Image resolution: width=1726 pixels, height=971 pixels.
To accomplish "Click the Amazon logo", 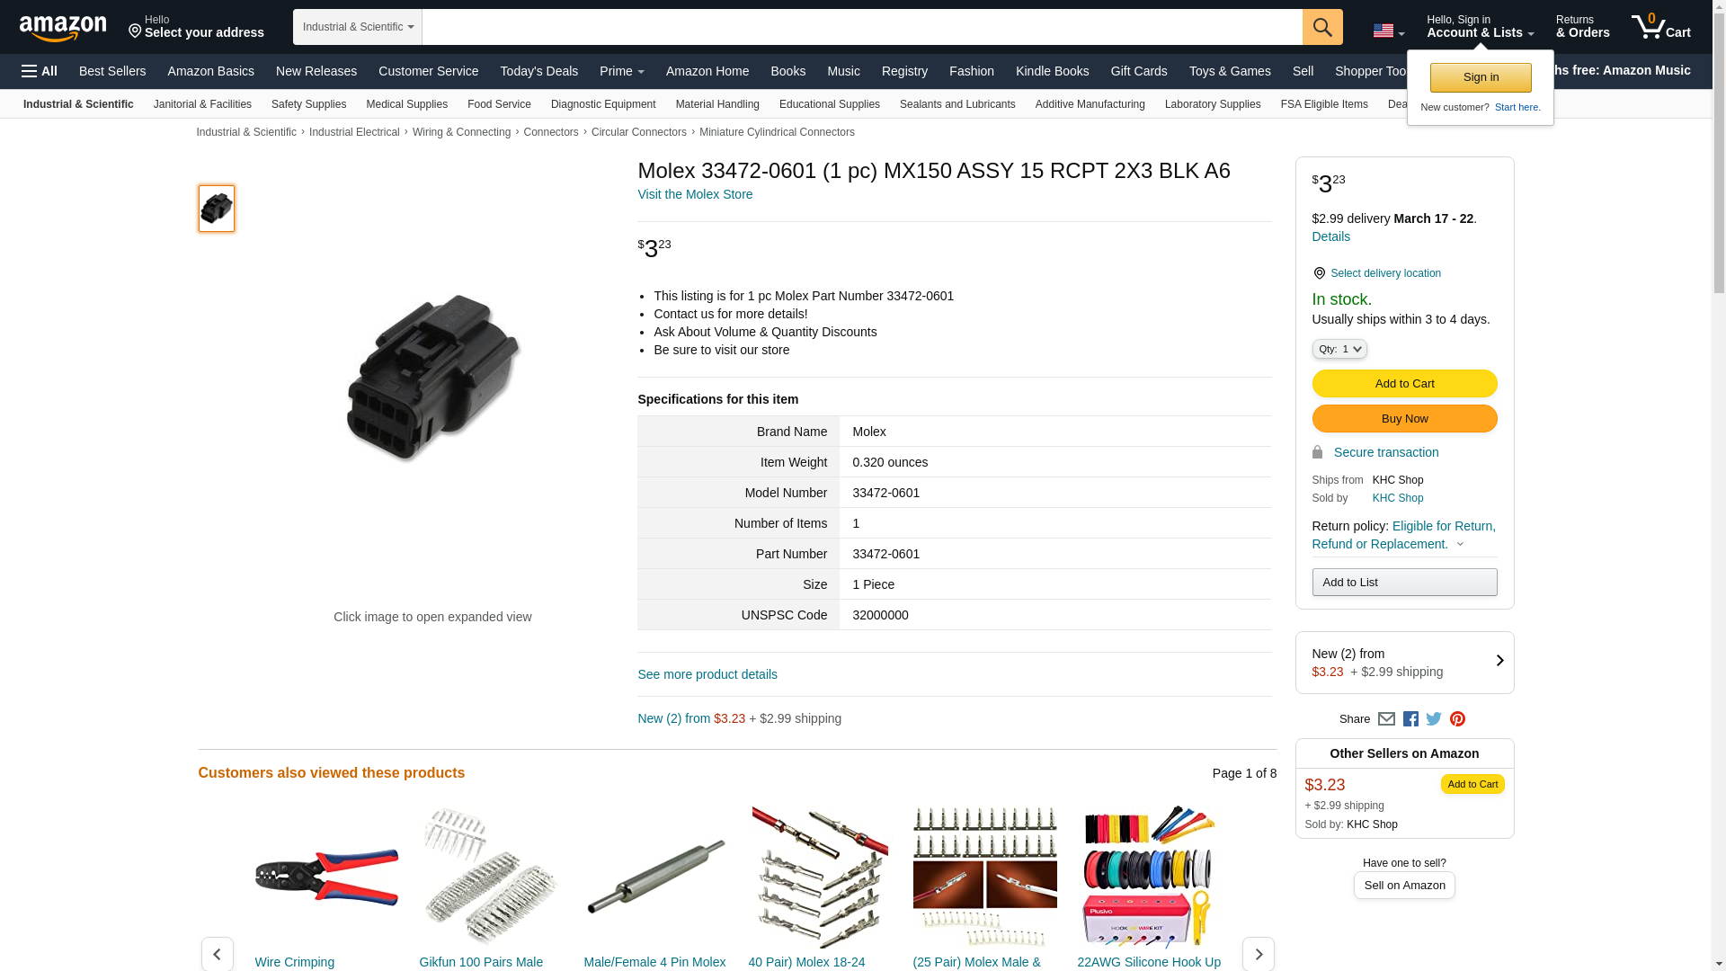I will point(63,29).
